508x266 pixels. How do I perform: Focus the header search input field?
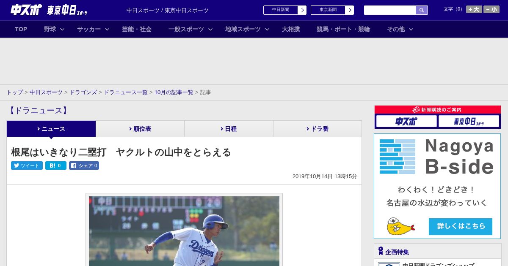390,10
